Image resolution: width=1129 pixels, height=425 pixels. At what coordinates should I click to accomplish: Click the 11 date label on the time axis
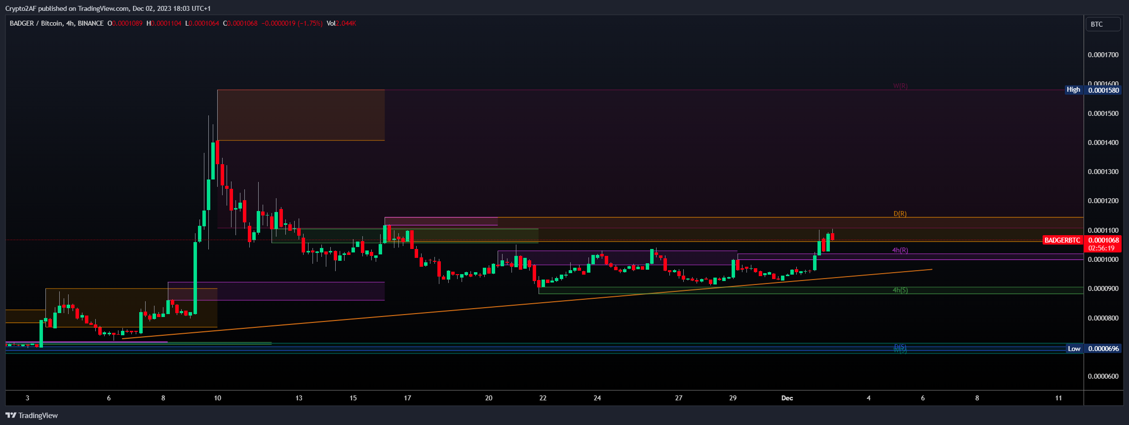(x=1058, y=398)
